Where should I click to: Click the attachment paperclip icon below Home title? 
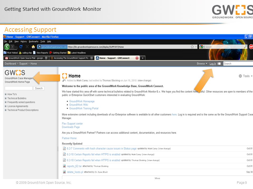(x=64, y=80)
